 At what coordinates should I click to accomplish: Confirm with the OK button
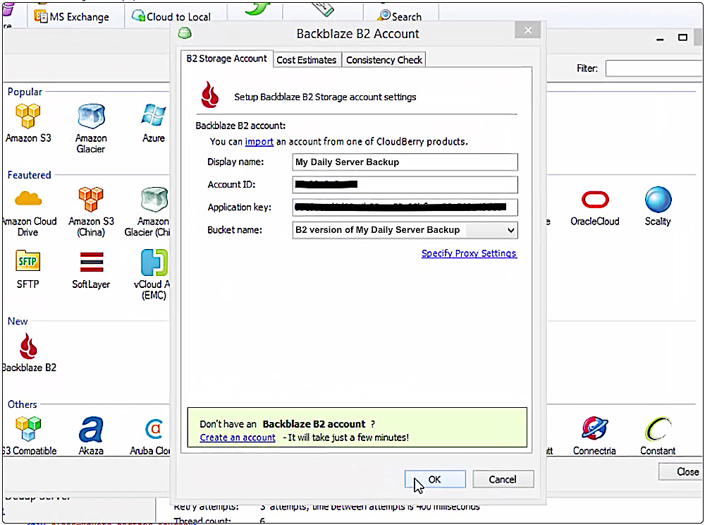coord(435,479)
